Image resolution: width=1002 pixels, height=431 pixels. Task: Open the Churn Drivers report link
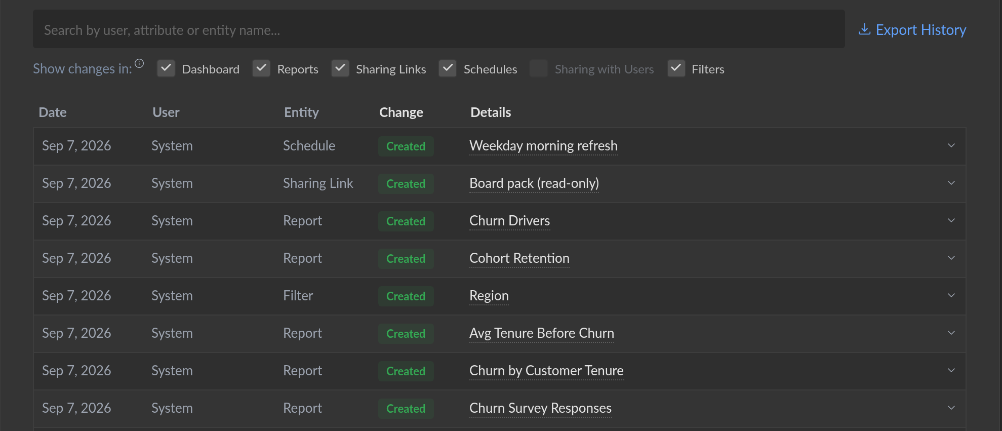point(509,221)
